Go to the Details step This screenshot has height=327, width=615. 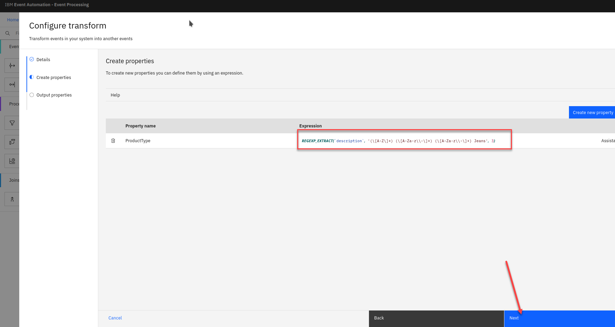click(43, 60)
